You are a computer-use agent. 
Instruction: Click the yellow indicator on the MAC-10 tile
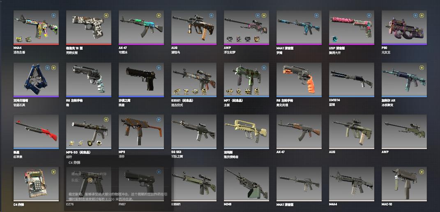point(422,172)
